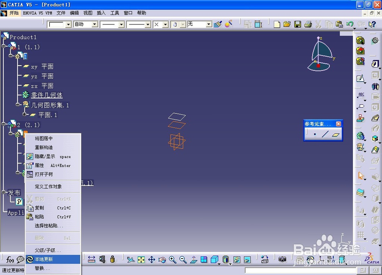Select Point in reference elements toolbar

coord(315,134)
